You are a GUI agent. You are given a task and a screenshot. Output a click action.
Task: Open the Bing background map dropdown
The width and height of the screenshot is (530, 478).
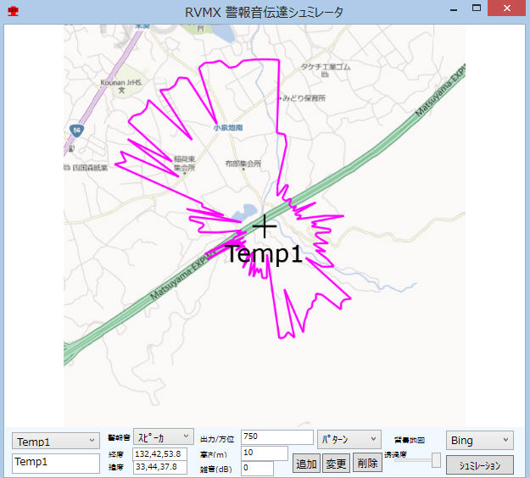click(x=479, y=441)
